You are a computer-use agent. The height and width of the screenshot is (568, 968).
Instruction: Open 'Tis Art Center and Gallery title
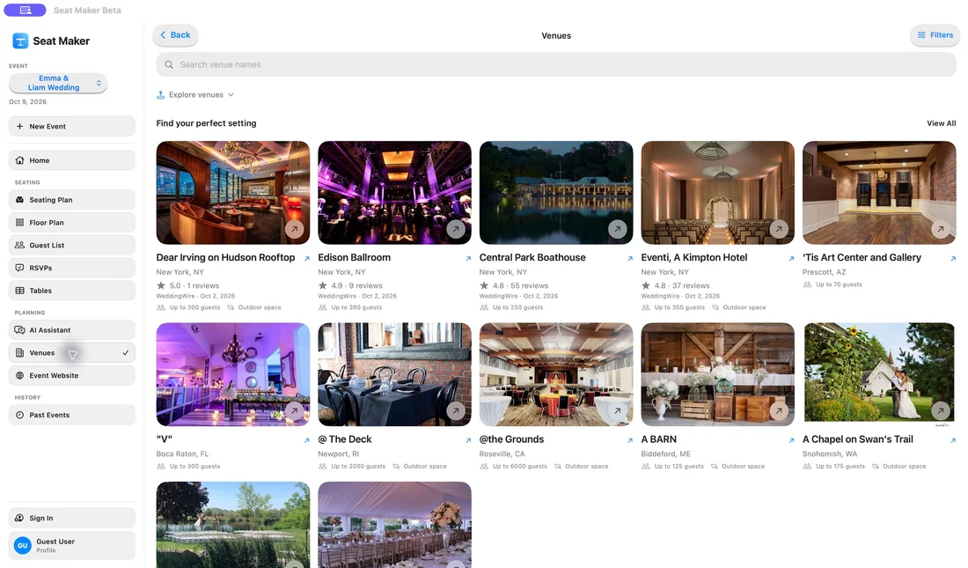[x=862, y=258]
